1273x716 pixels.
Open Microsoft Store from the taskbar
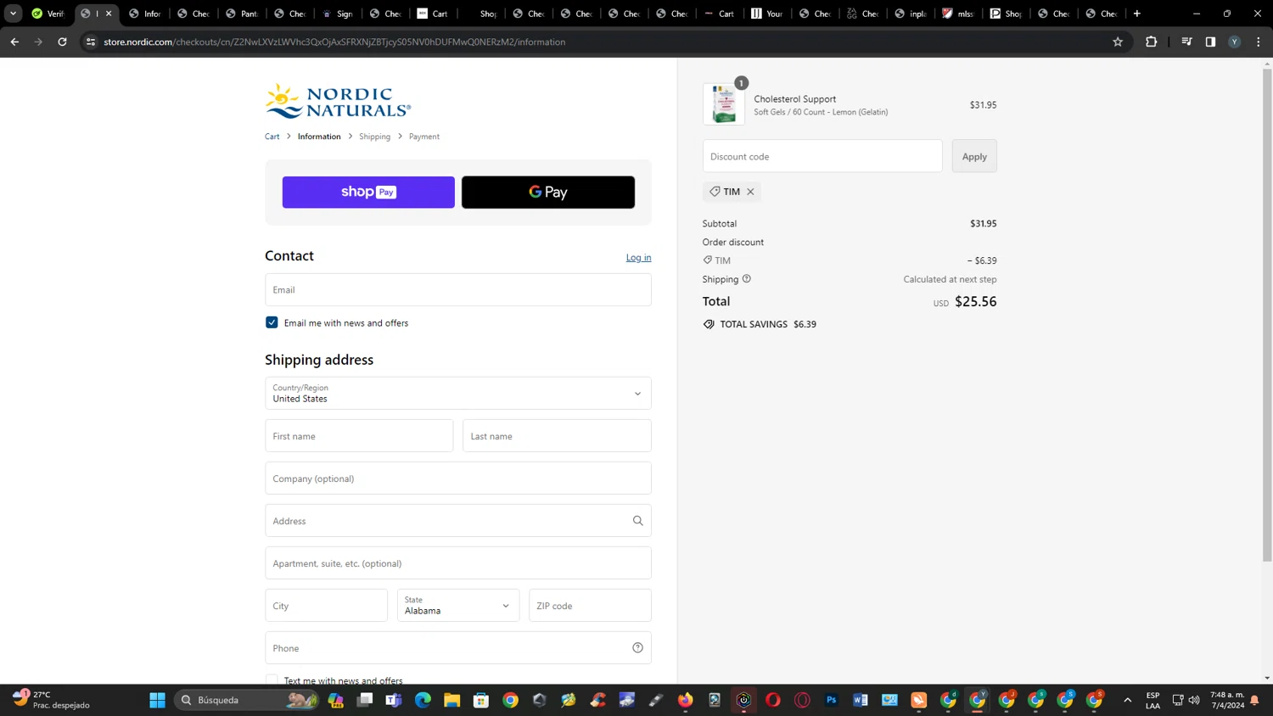[x=481, y=700]
